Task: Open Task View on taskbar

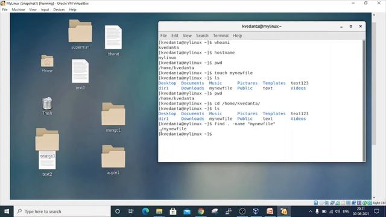Action: click(x=131, y=212)
